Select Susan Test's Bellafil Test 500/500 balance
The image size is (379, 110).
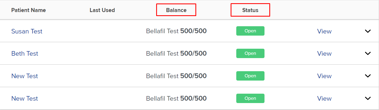[x=176, y=31]
